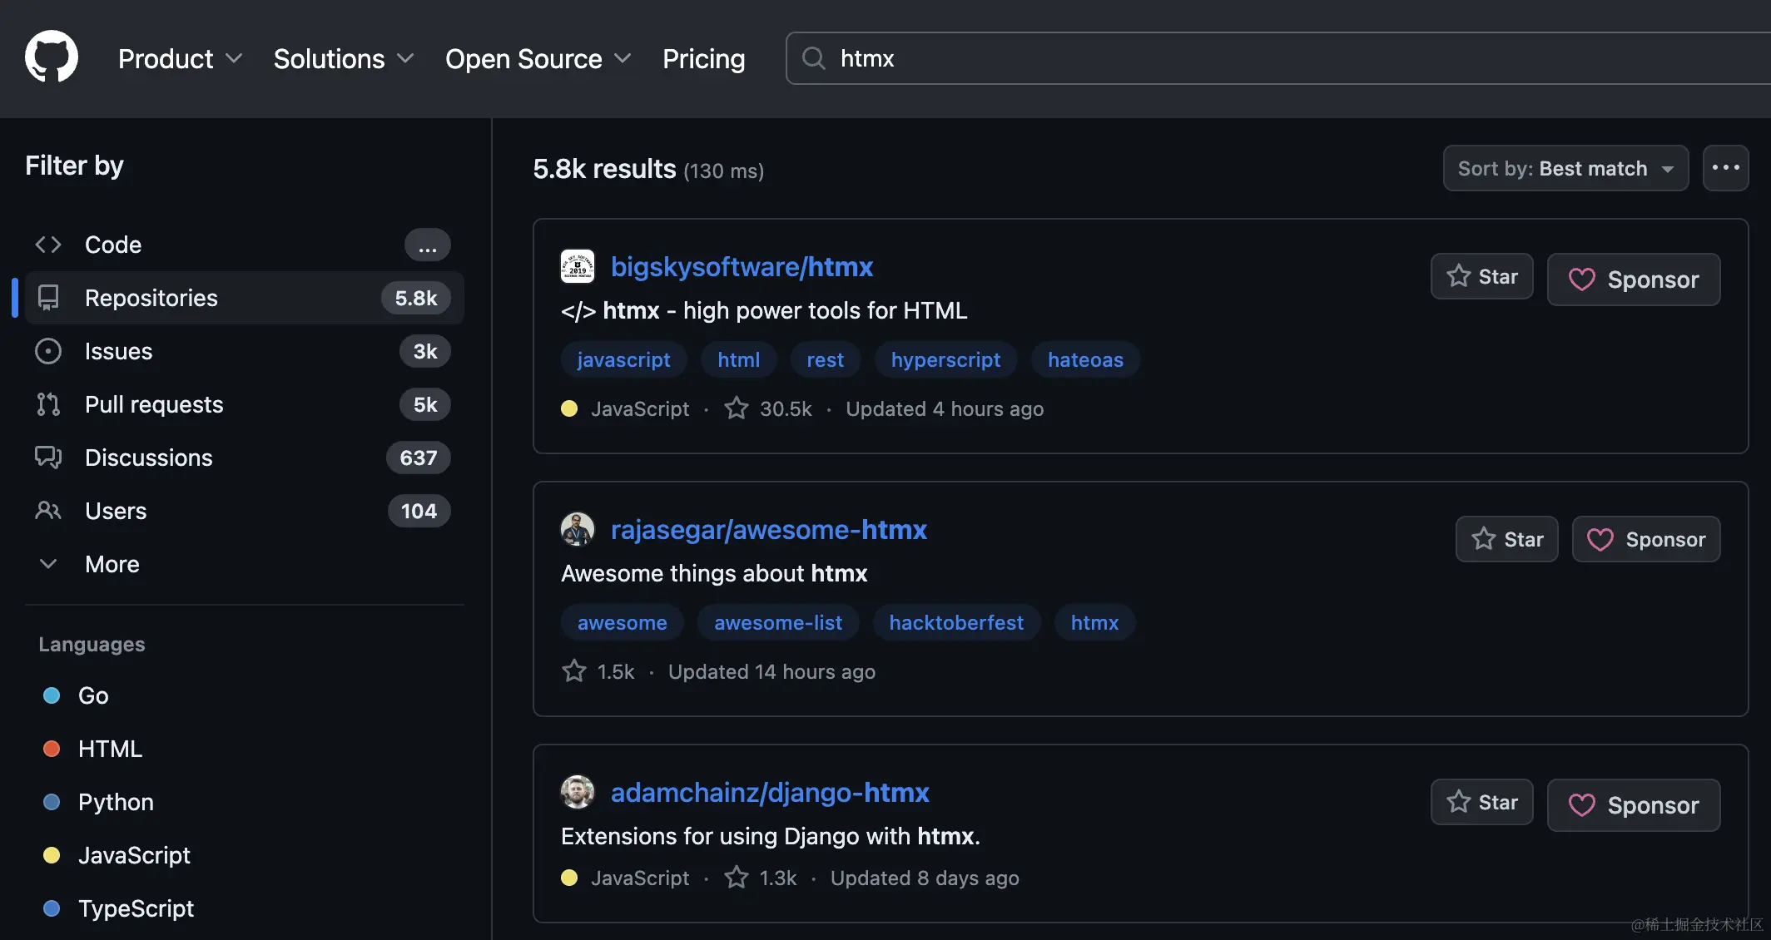Click the search magnifier icon
Screen dimensions: 1771x940
pos(813,58)
